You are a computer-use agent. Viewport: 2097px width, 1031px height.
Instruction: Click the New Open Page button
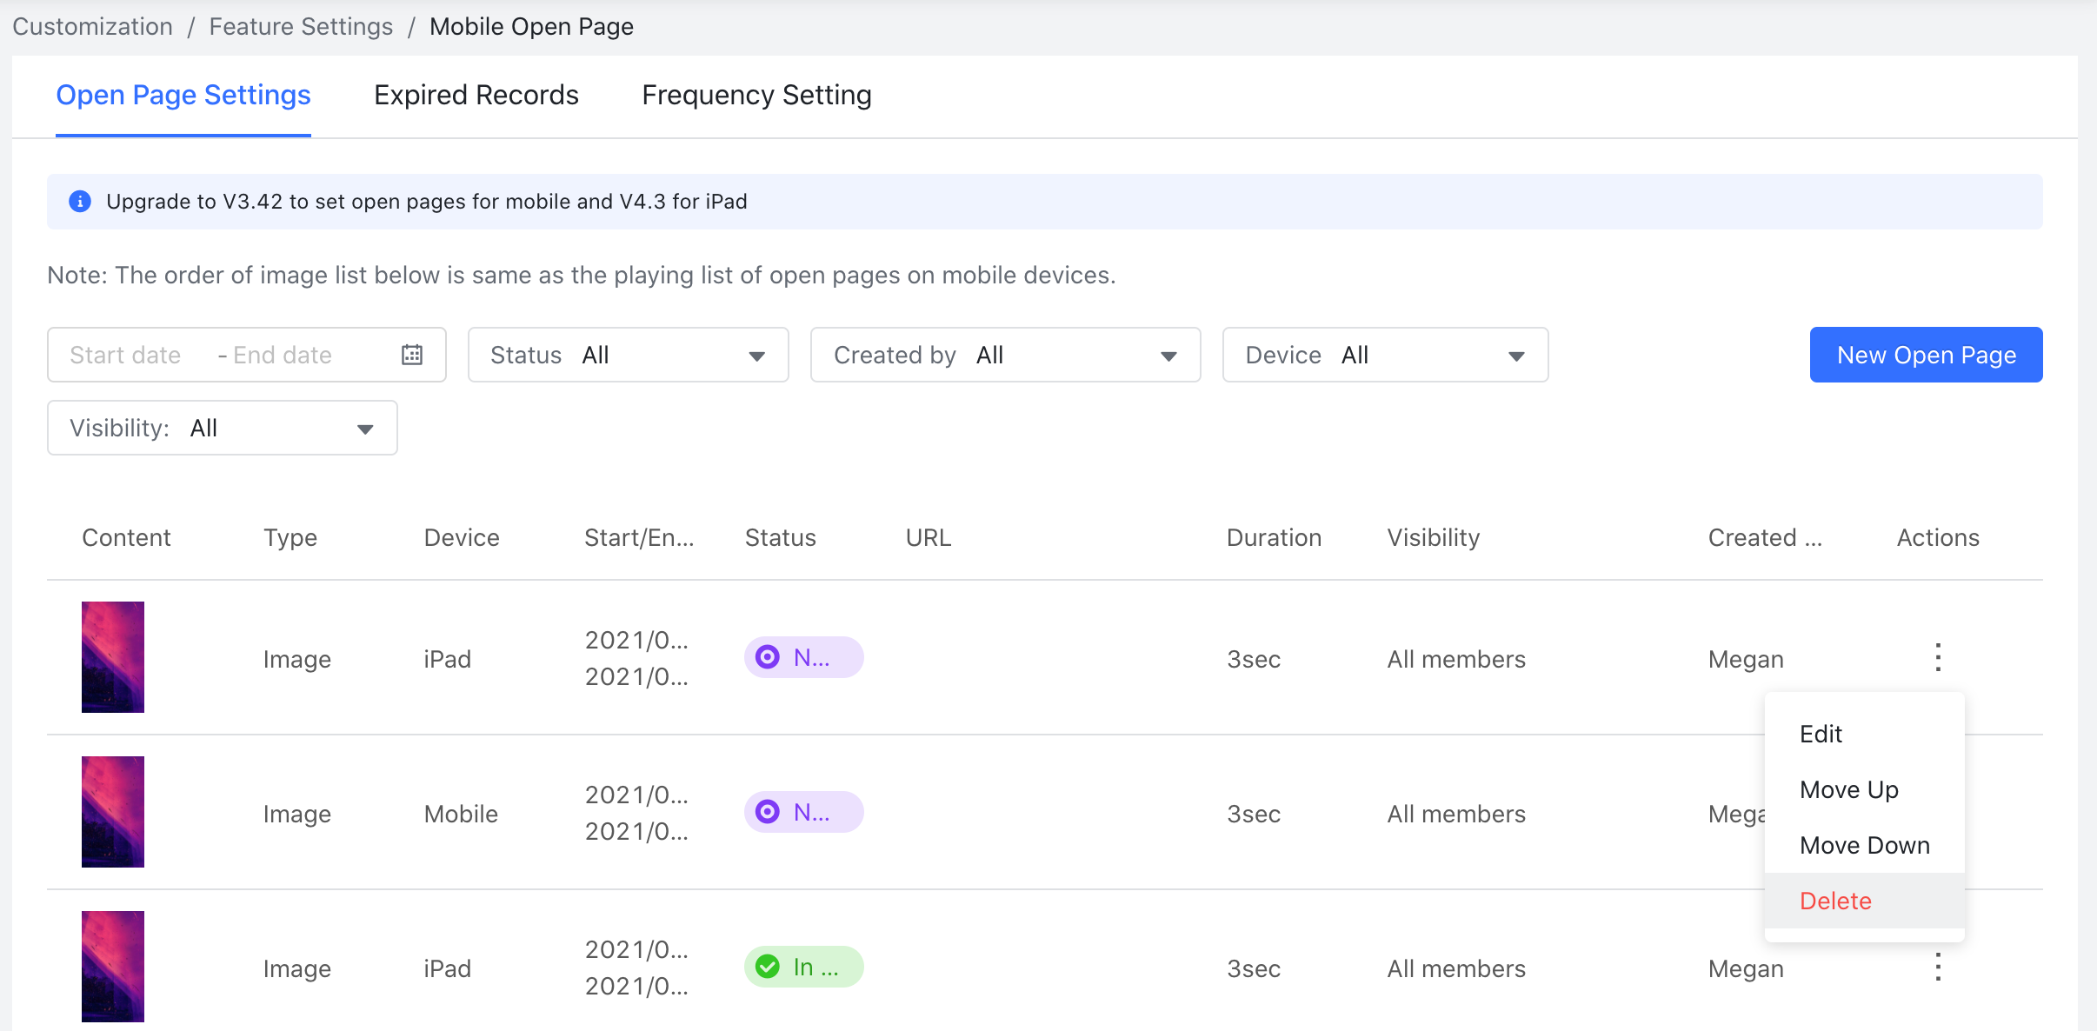pyautogui.click(x=1925, y=355)
